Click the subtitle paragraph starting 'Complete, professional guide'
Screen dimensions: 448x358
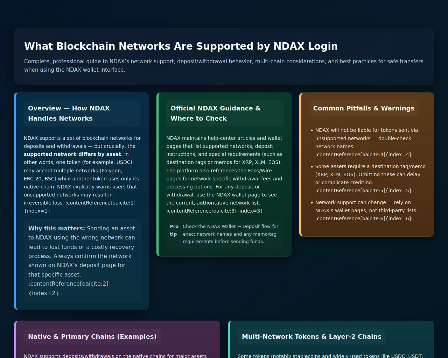click(x=224, y=65)
